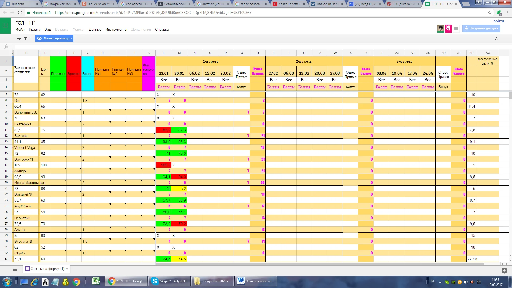This screenshot has width=512, height=288.
Task: Click the ВОЙТИ sign-in link
Action: tap(498, 21)
